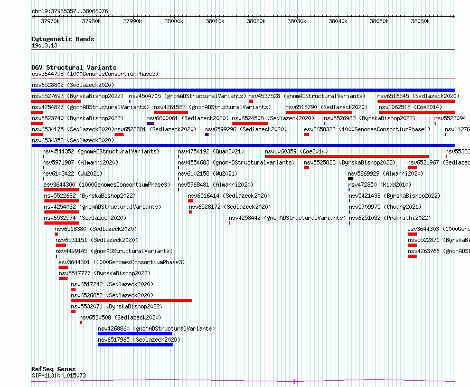
Task: Click the purple nsv6600061 variant glyph
Action: [x=151, y=123]
